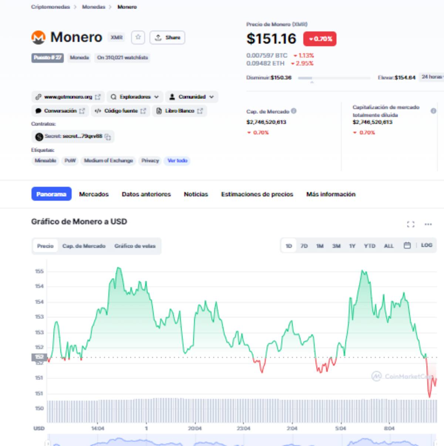Click the low-high price range slider
444x446 pixels.
(x=334, y=78)
